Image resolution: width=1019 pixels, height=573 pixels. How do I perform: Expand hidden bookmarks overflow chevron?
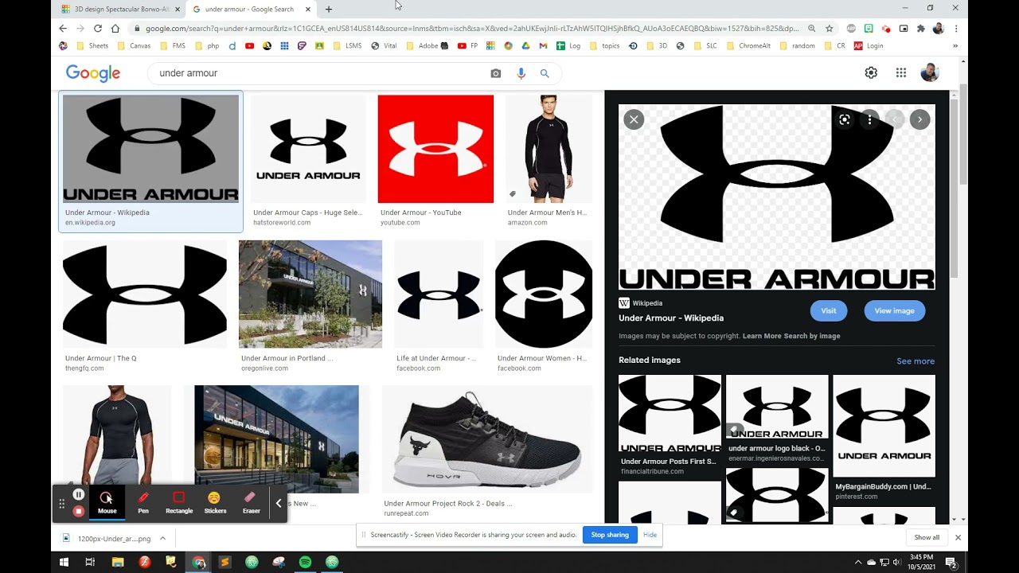click(955, 45)
